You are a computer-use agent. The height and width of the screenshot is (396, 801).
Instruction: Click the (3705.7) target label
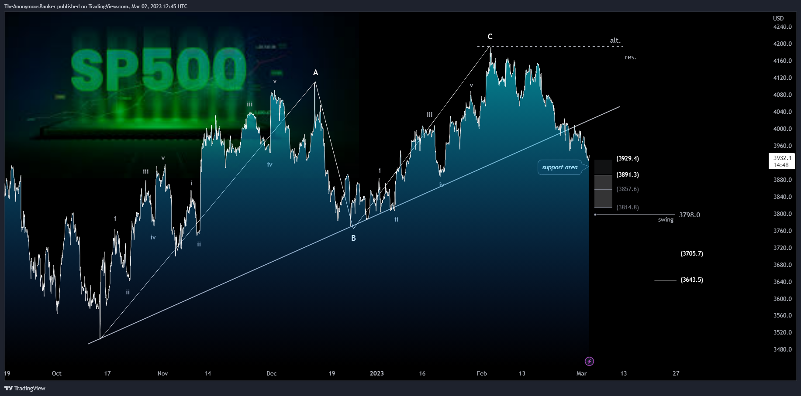(692, 253)
